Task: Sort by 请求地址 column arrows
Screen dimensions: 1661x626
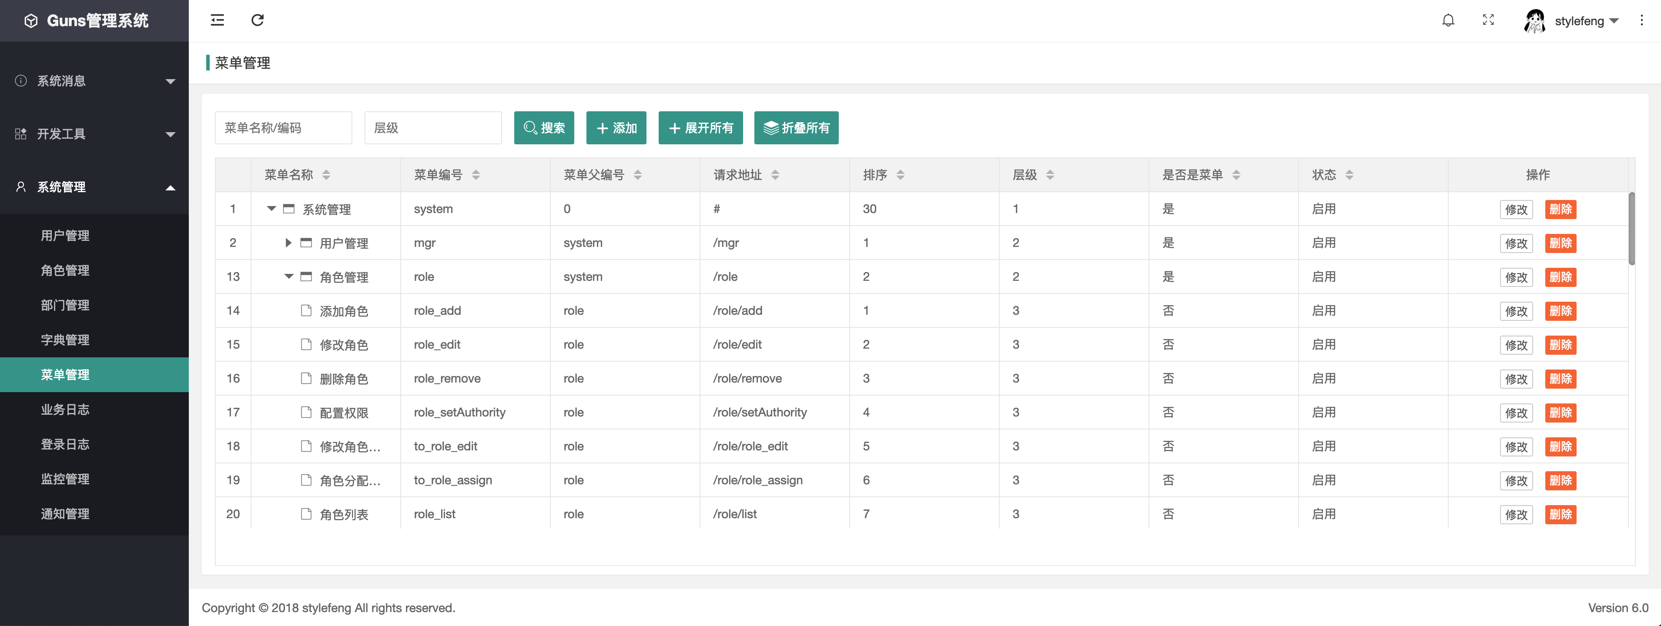Action: coord(775,174)
